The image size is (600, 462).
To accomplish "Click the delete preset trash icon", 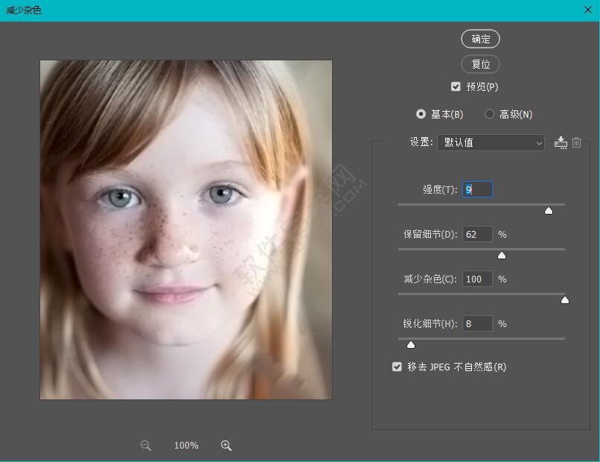I will coord(576,142).
